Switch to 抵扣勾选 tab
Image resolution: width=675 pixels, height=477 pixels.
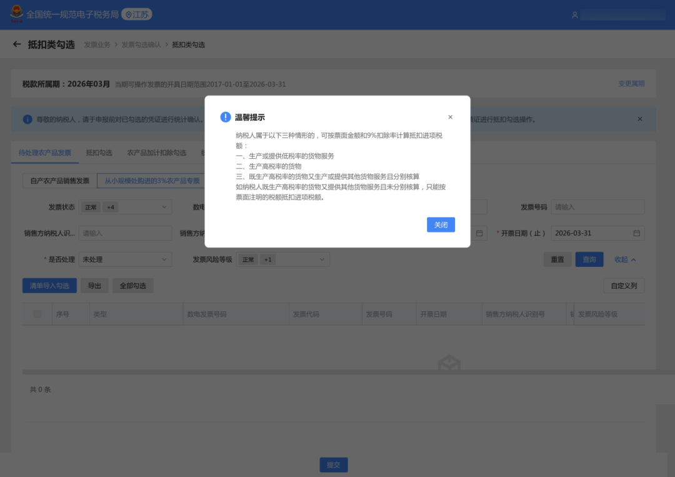tap(99, 153)
